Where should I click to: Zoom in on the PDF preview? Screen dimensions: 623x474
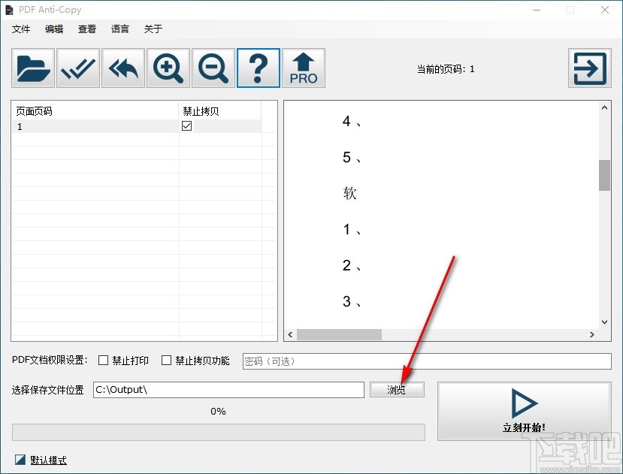(x=168, y=68)
